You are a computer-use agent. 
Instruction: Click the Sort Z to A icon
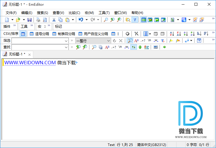pos(179,34)
